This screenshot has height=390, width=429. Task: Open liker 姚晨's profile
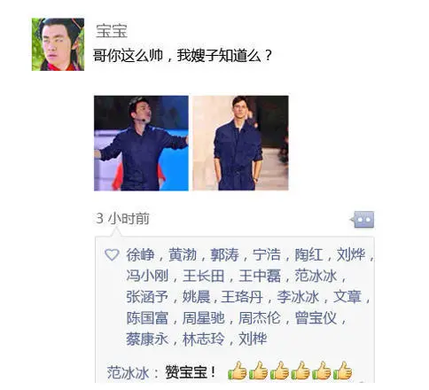197,297
